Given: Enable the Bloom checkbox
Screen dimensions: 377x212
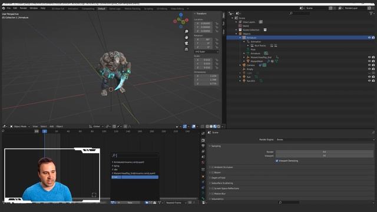Looking at the screenshot, I should tap(213, 173).
